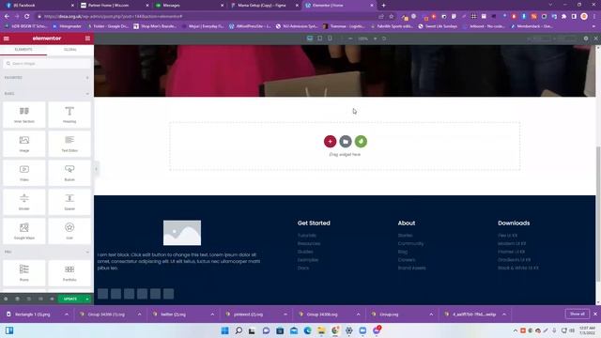This screenshot has height=338, width=601.
Task: Click the footer text block paragraph
Action: [179, 261]
